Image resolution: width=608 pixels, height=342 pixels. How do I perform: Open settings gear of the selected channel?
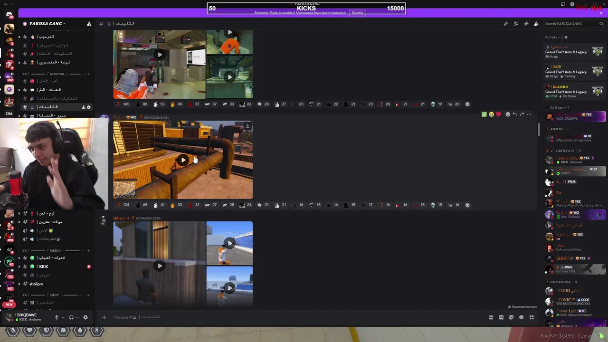coord(89,107)
